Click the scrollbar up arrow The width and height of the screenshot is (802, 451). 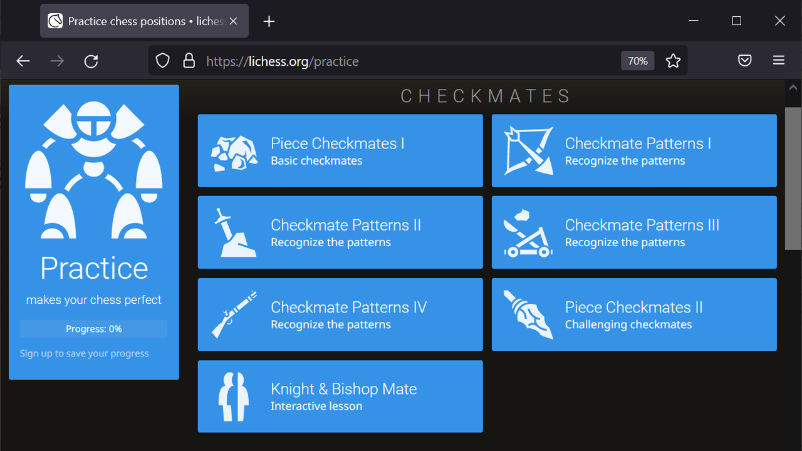point(793,88)
